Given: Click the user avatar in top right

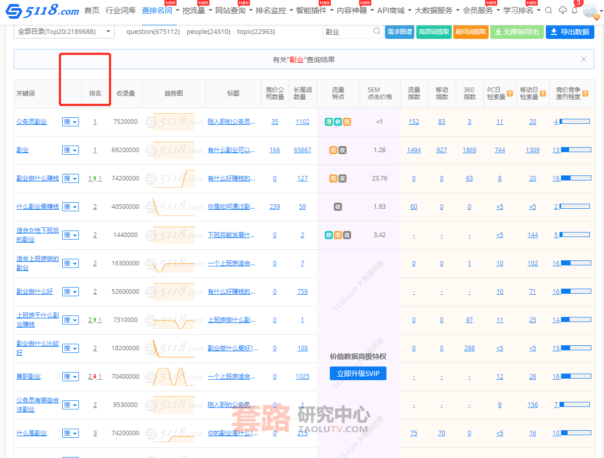Looking at the screenshot, I should point(590,11).
